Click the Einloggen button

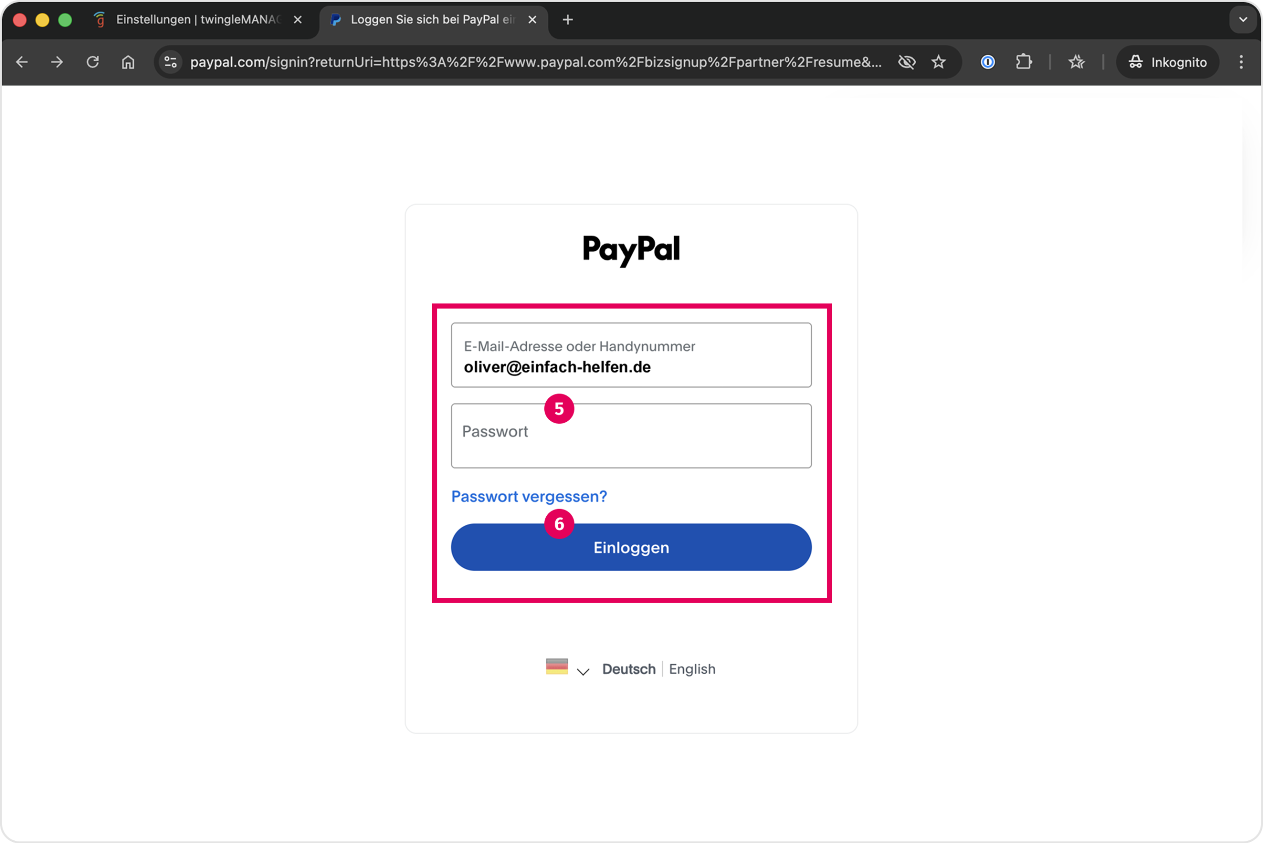point(631,547)
